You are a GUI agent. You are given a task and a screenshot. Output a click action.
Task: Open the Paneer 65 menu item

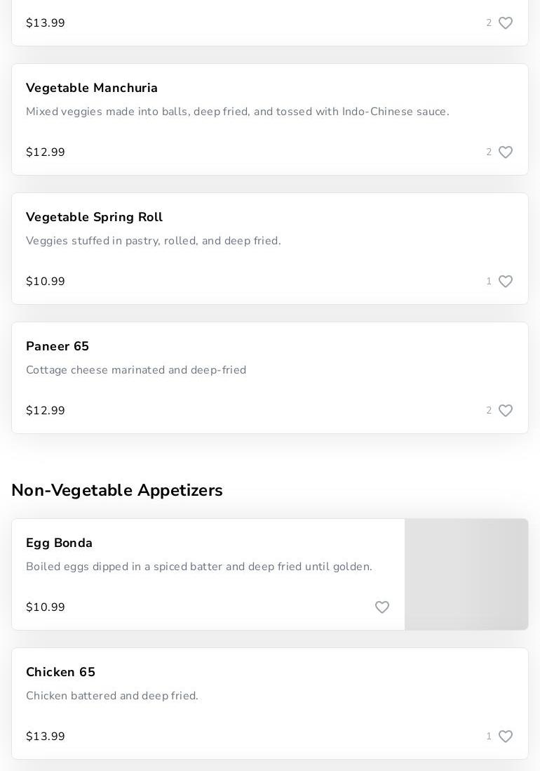click(58, 346)
